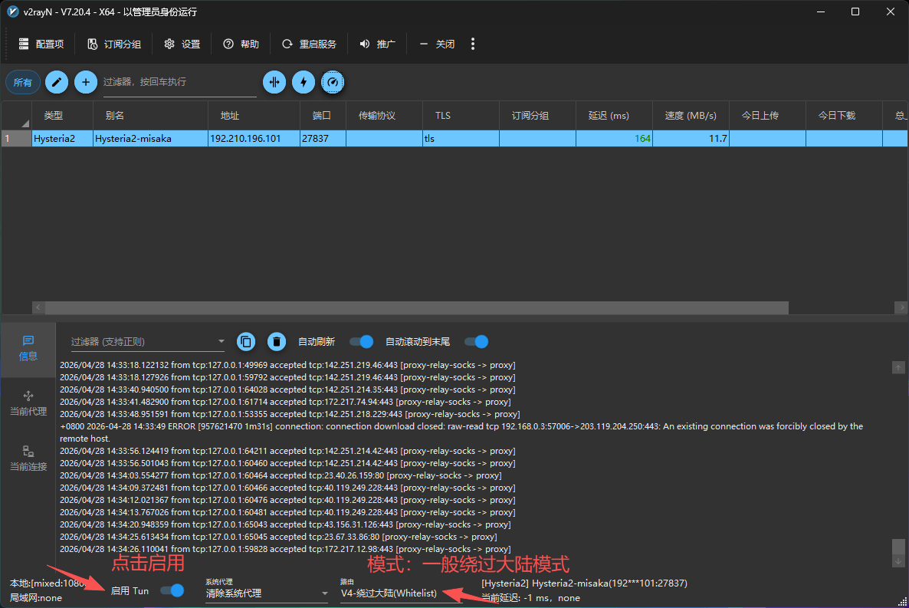Select the 所有 group chip
The image size is (909, 608).
[22, 82]
